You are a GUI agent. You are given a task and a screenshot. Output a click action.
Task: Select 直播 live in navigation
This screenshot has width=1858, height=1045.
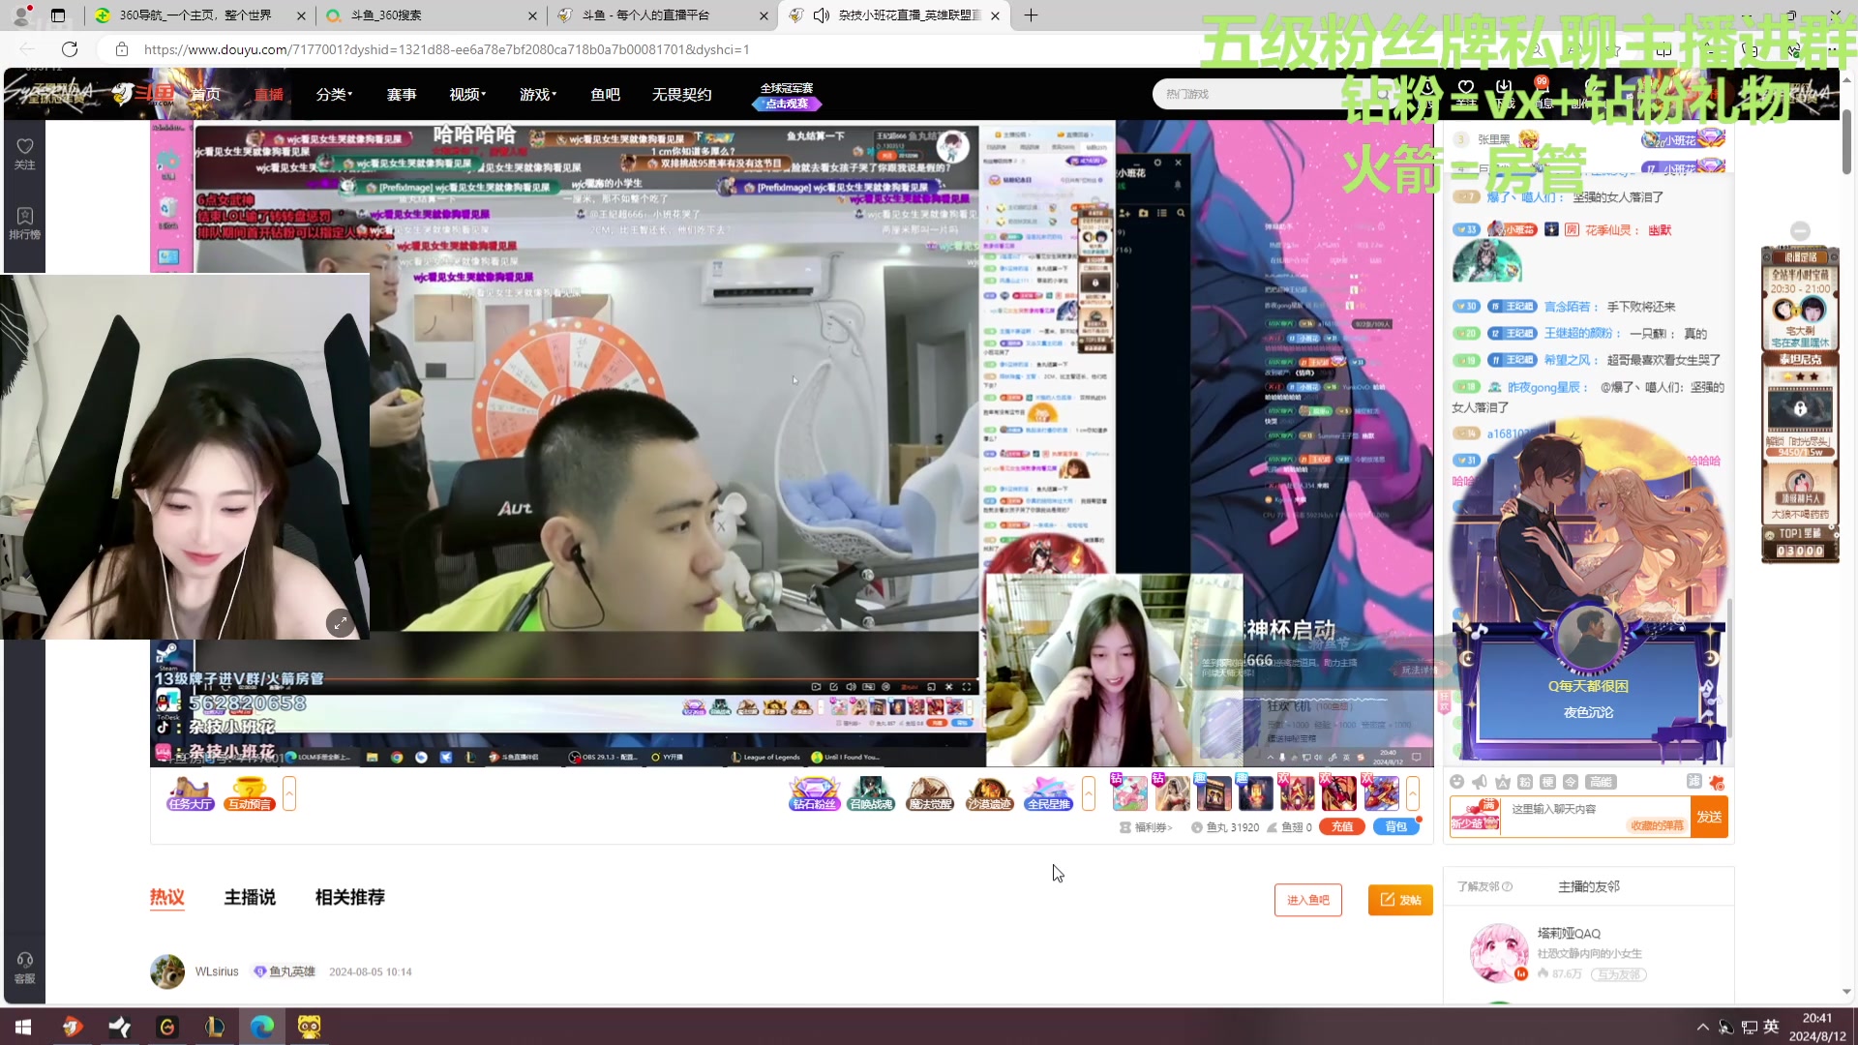tap(269, 94)
